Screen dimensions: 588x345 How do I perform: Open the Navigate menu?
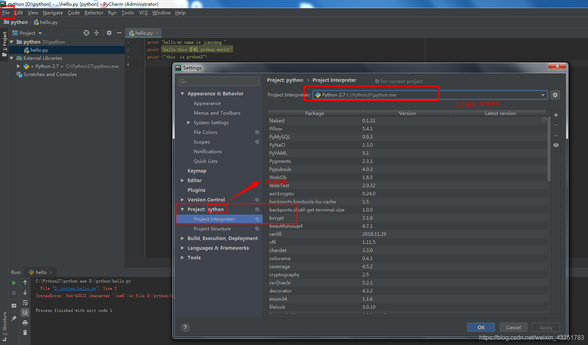[x=53, y=13]
